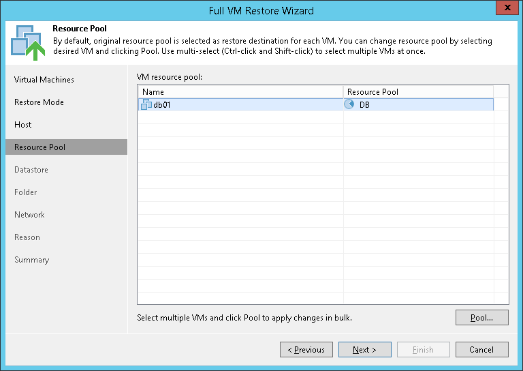Click the DB resource pool icon
The image size is (523, 371).
click(350, 104)
